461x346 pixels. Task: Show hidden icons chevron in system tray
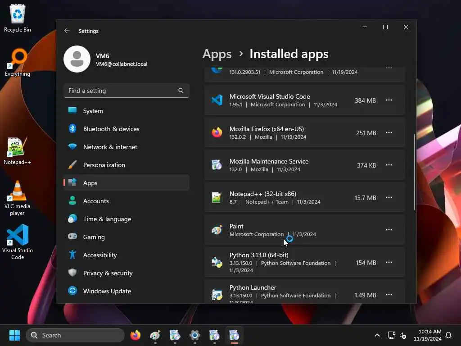click(377, 335)
